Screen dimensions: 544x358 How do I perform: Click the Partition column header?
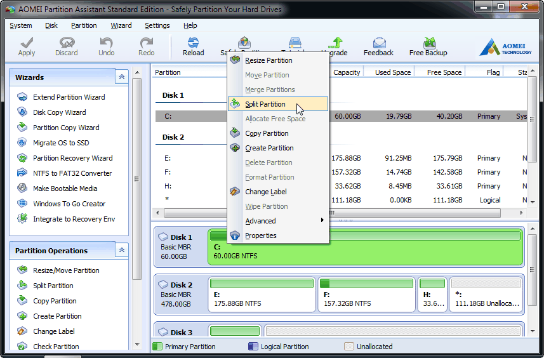[x=190, y=72]
